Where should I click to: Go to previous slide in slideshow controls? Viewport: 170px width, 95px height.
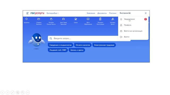[x=2, y=92]
